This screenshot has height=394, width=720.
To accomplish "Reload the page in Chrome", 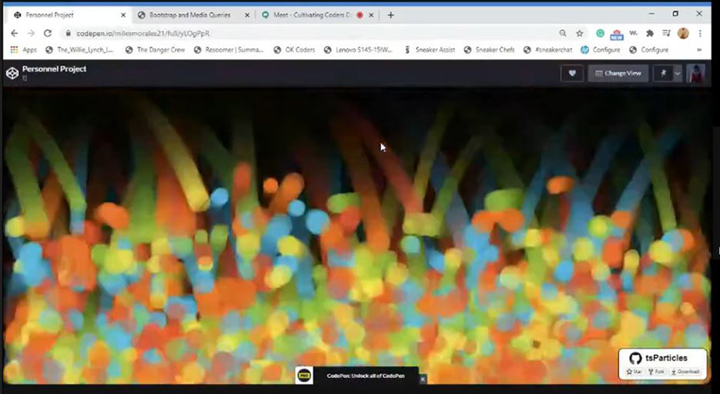I will tap(49, 33).
